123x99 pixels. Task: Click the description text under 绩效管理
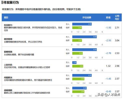click(23, 42)
